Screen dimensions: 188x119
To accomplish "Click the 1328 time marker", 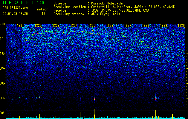I will [146, 26].
